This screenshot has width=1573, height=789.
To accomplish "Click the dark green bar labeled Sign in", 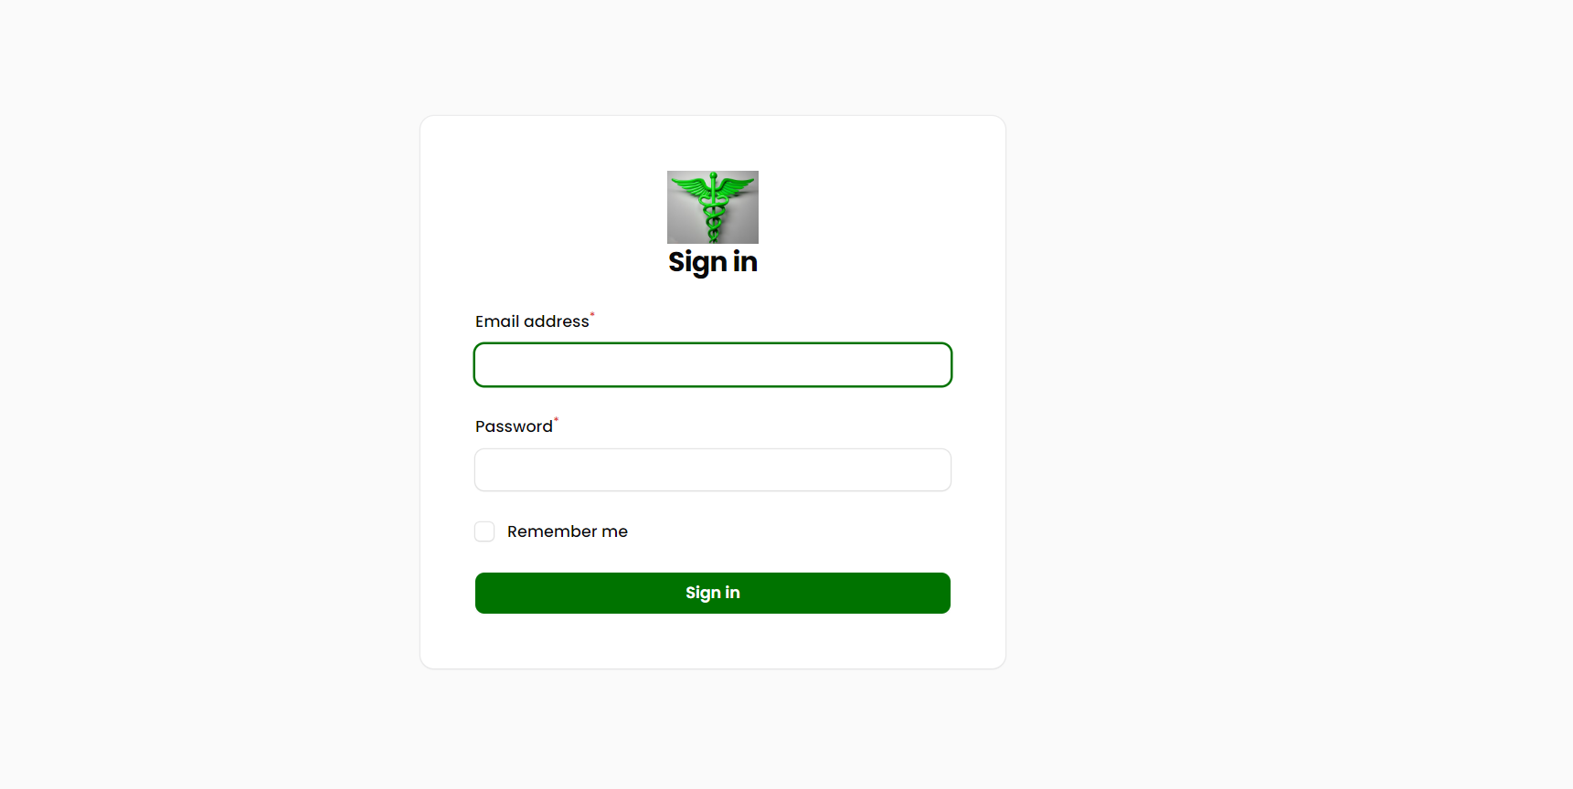I will (x=713, y=594).
